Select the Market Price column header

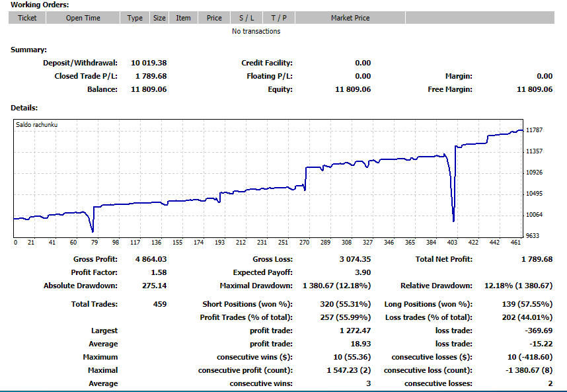350,18
